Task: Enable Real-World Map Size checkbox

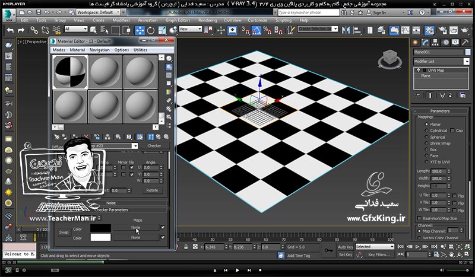Action: click(x=419, y=218)
